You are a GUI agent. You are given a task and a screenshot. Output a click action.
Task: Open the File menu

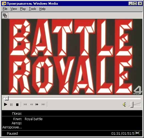click(x=5, y=9)
